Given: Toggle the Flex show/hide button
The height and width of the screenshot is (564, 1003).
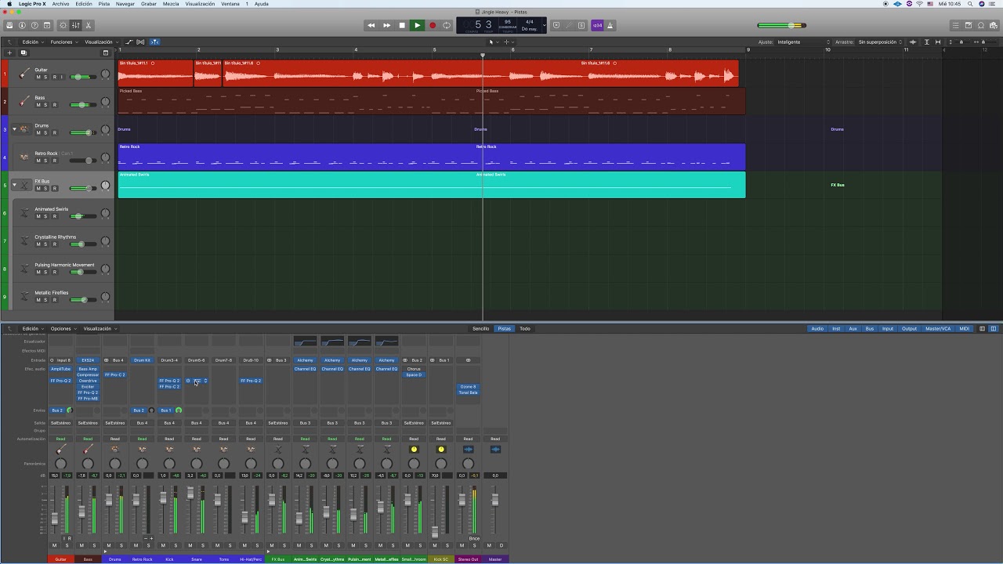Looking at the screenshot, I should click(140, 42).
